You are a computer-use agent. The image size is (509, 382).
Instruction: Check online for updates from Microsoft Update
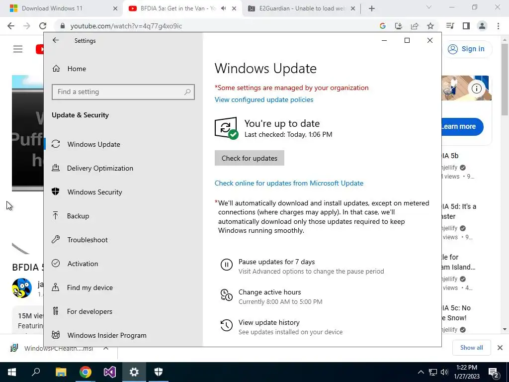pos(289,183)
